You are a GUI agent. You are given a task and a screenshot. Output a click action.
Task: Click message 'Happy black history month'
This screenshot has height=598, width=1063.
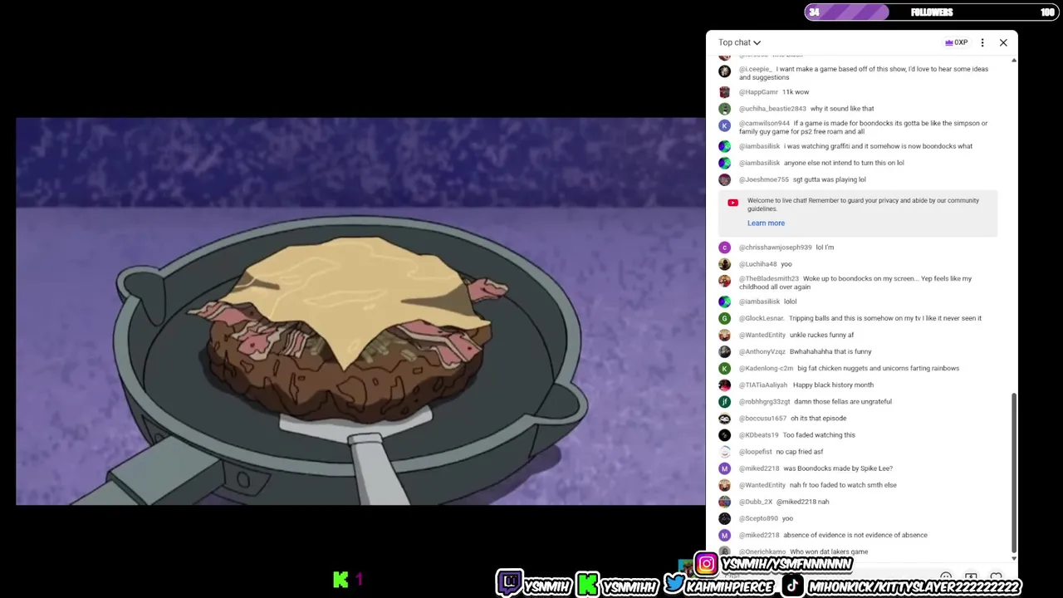point(833,385)
